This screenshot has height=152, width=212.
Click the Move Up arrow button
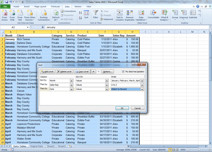pyautogui.click(x=93, y=72)
